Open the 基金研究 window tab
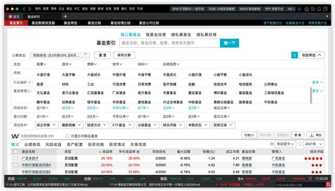335x191 pixels. click(x=33, y=16)
